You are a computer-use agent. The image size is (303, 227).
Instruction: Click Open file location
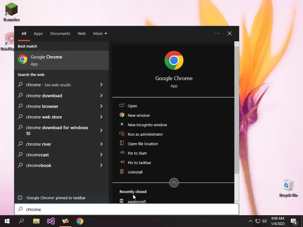coord(143,144)
